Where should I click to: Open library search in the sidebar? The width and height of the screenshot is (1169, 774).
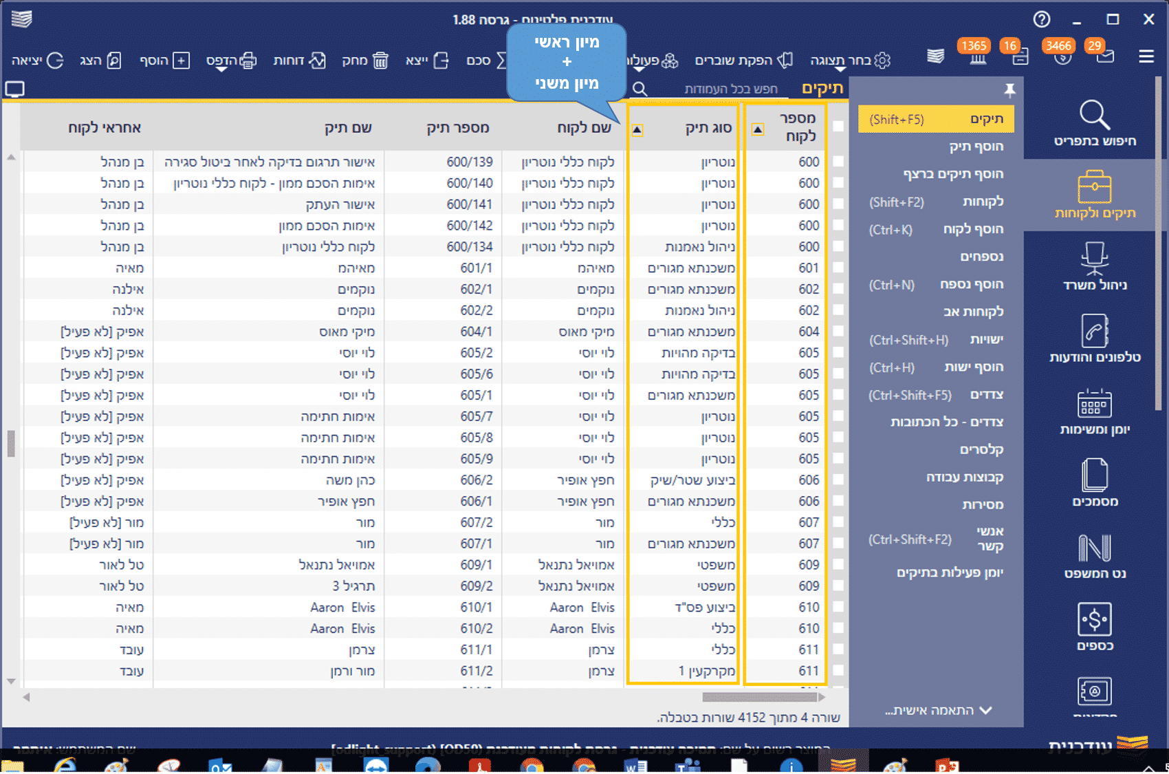(1094, 124)
